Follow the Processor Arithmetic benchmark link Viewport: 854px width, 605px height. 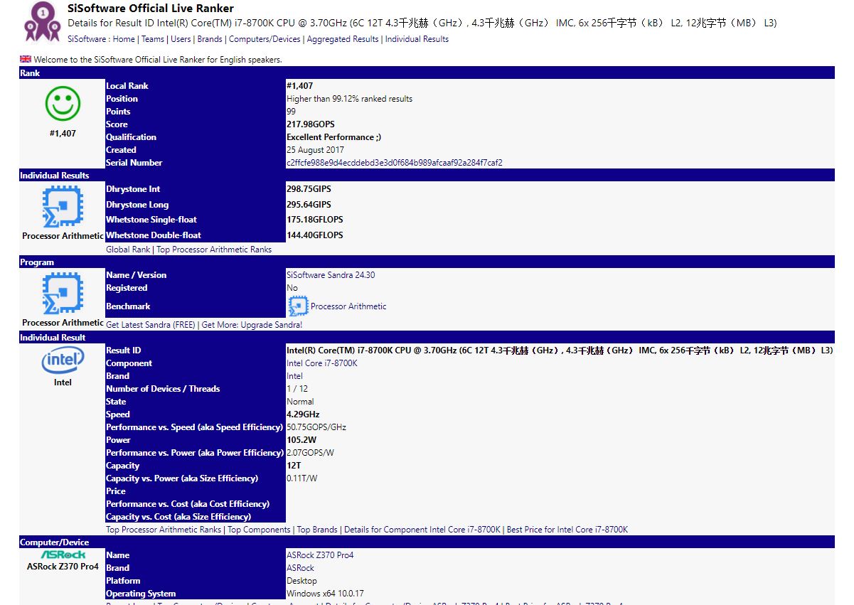[348, 306]
